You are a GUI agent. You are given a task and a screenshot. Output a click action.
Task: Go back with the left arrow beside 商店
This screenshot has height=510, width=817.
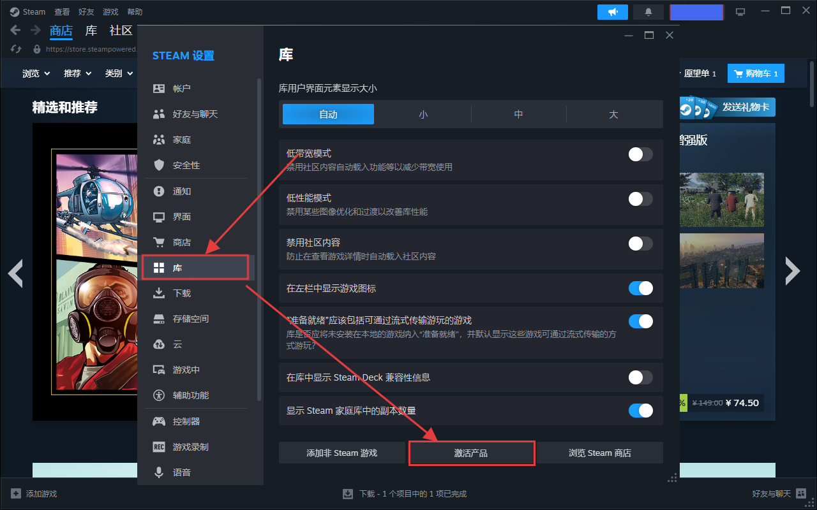pyautogui.click(x=16, y=30)
